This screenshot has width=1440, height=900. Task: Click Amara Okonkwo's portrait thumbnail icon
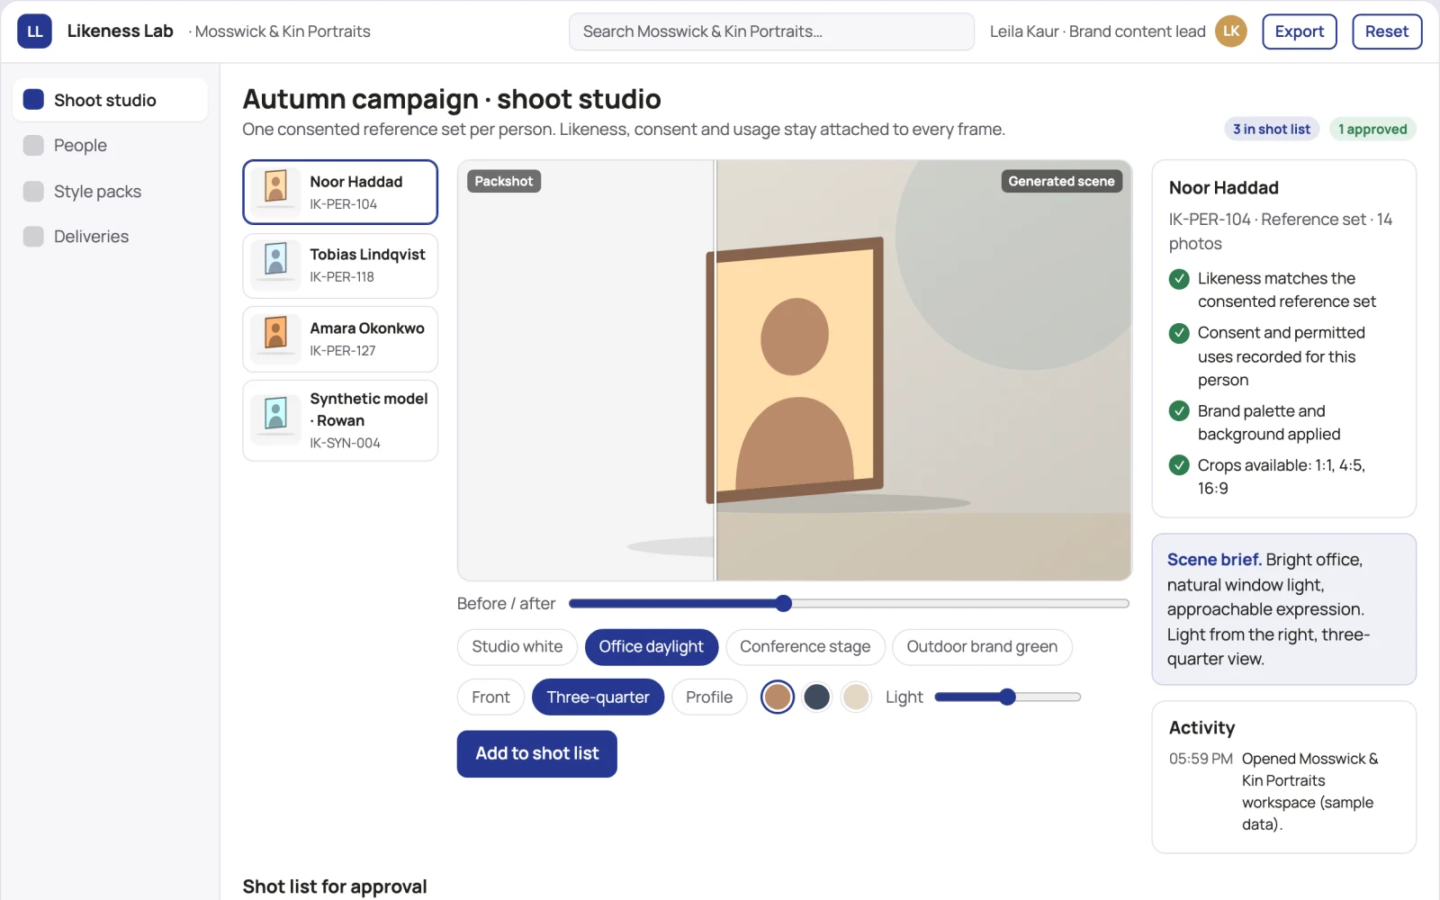click(276, 338)
